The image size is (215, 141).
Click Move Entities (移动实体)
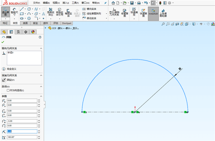[x=89, y=18]
